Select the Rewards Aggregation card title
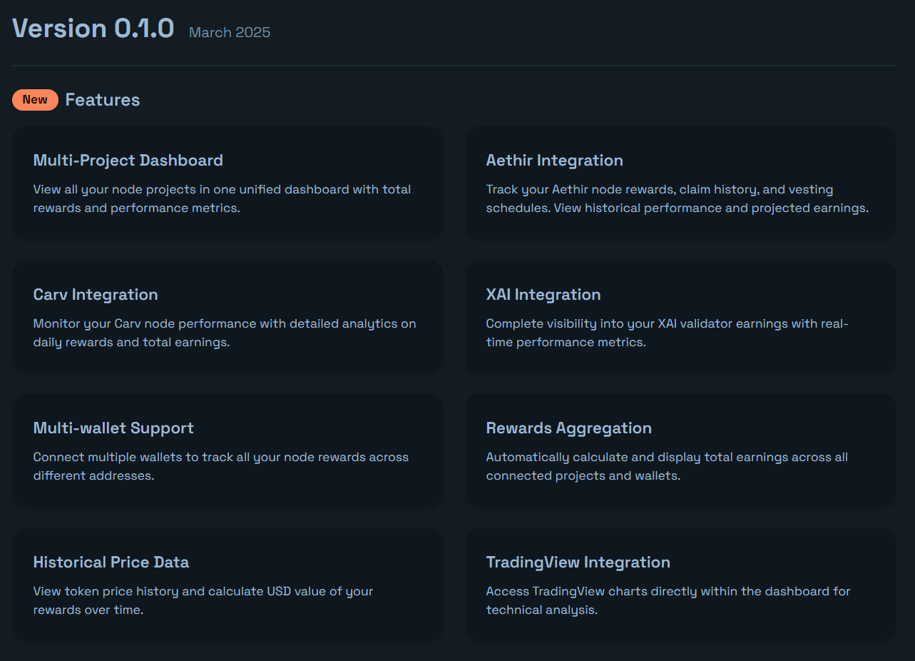 coord(569,428)
